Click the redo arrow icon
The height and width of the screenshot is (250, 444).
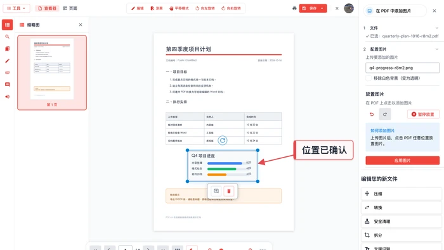click(385, 114)
